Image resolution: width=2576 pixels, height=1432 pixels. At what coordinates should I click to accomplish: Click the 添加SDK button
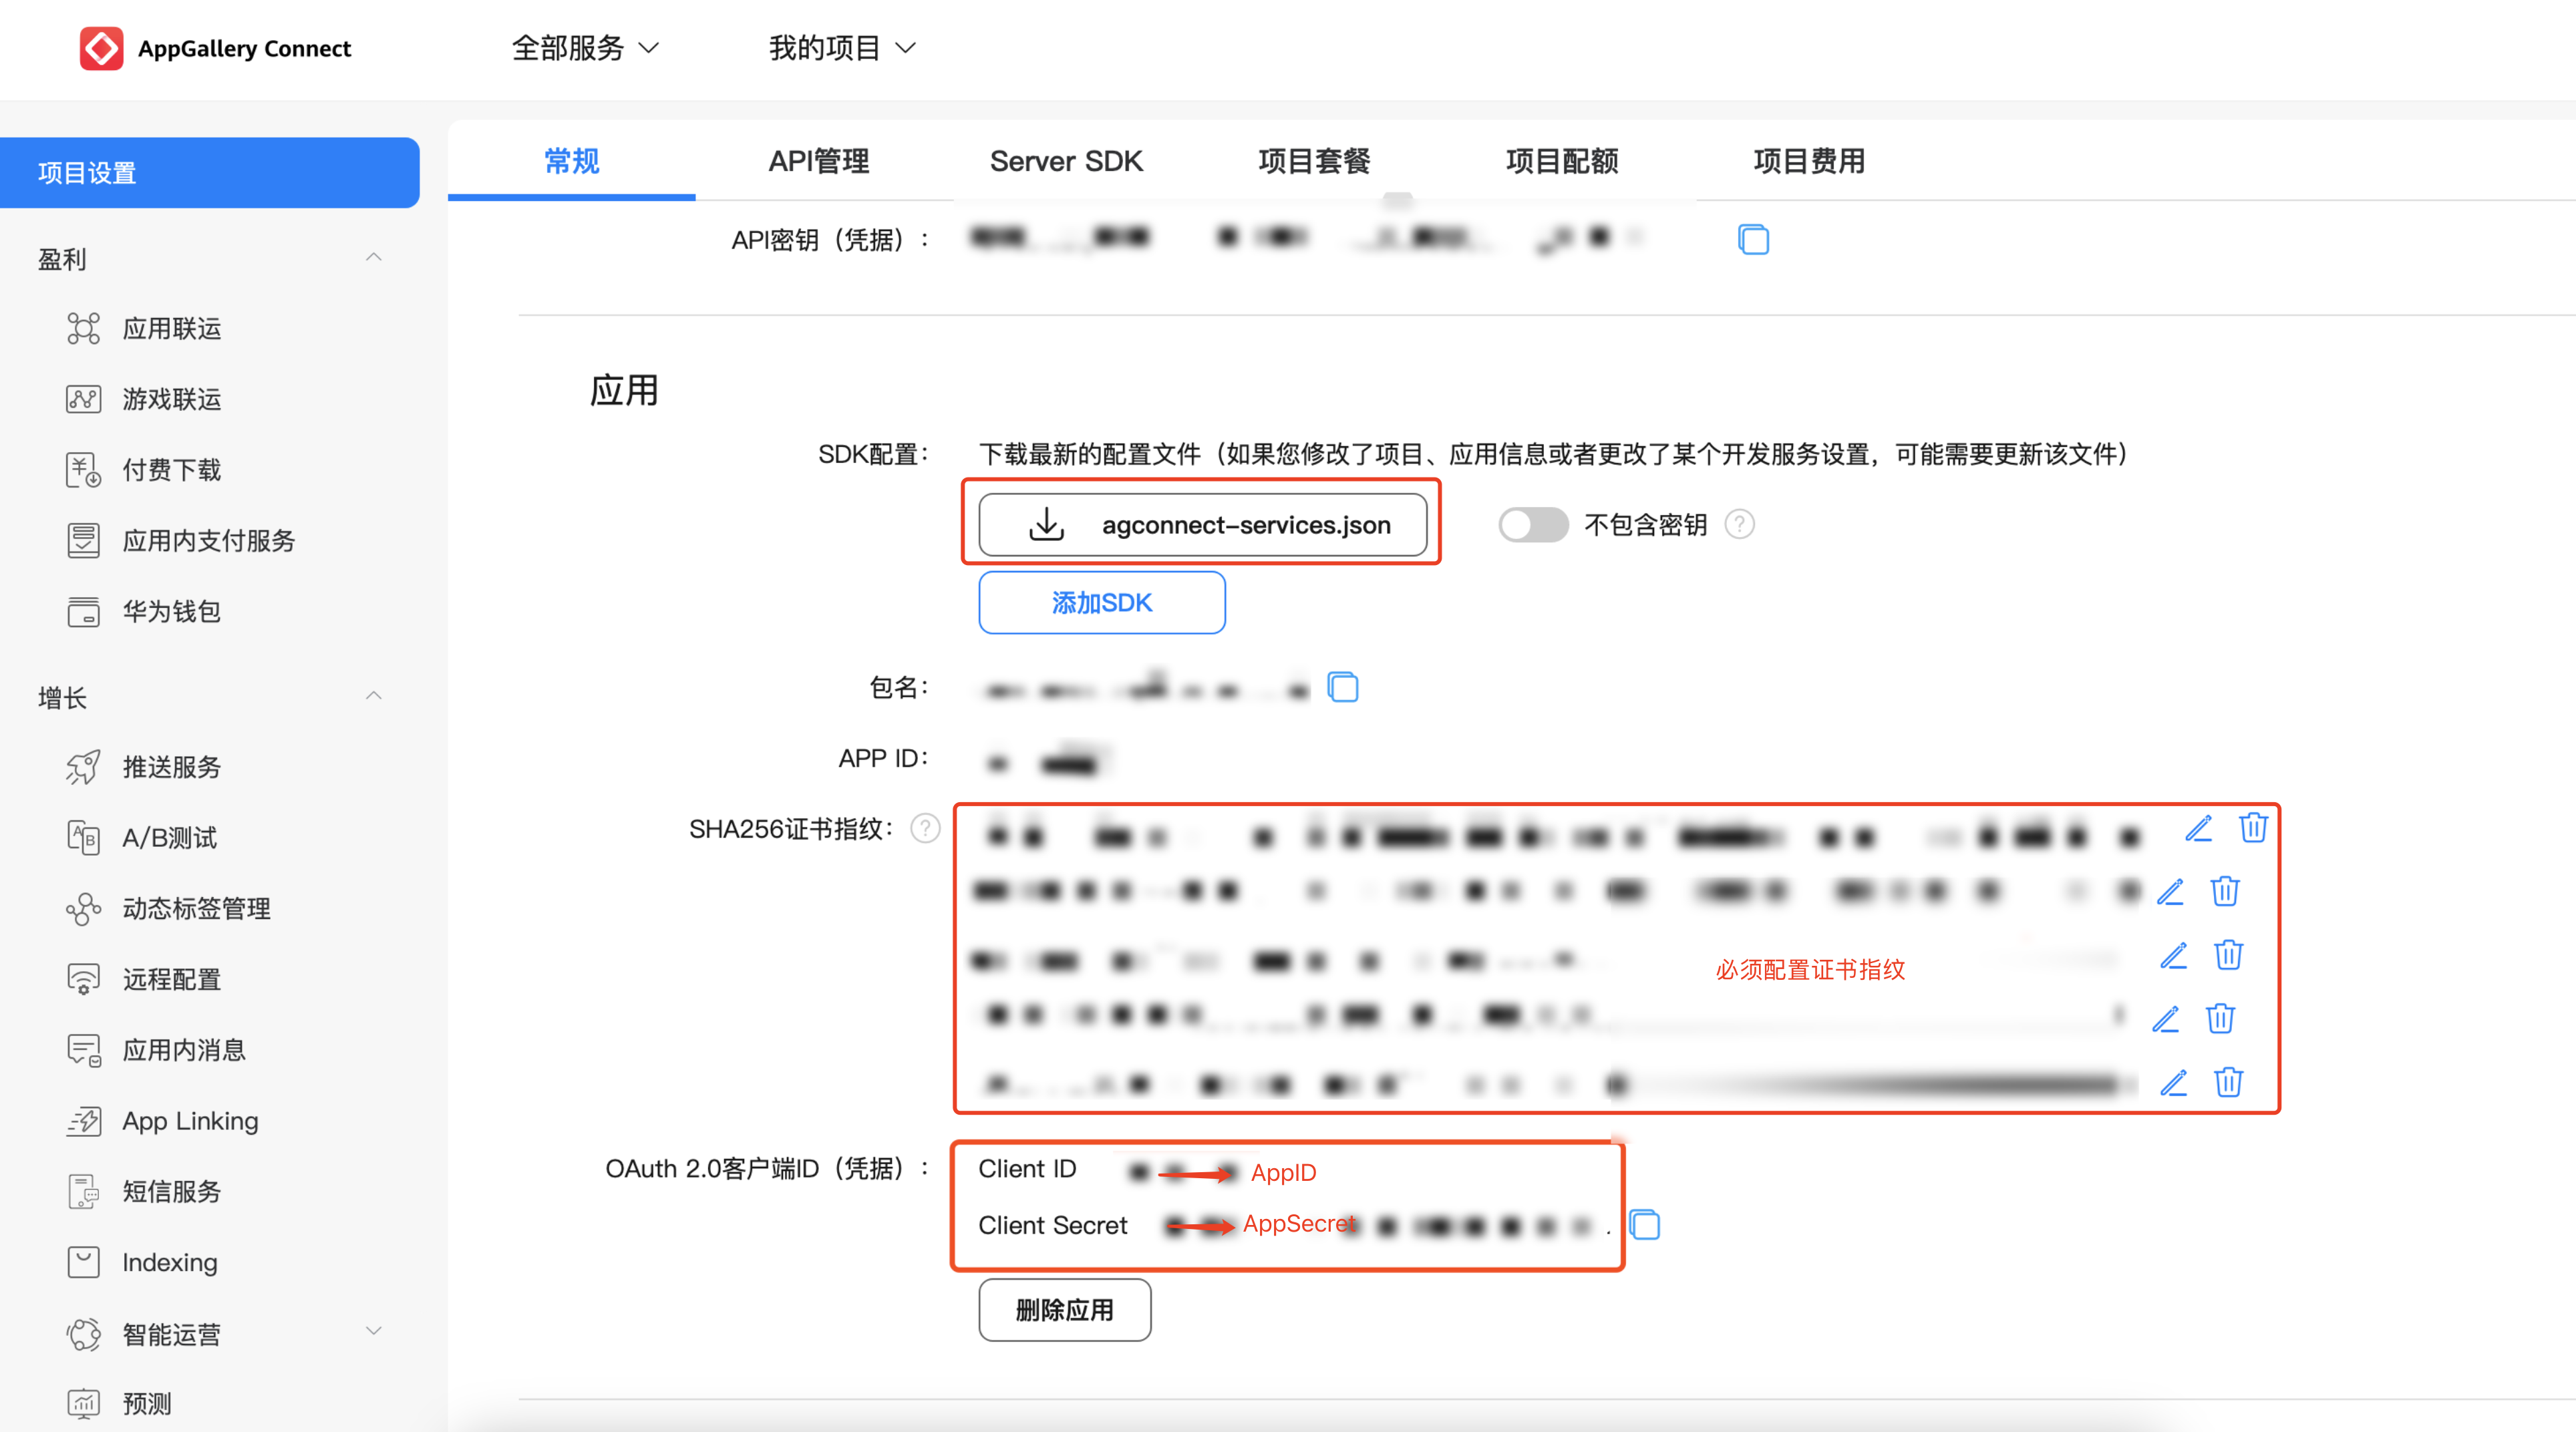click(x=1102, y=603)
